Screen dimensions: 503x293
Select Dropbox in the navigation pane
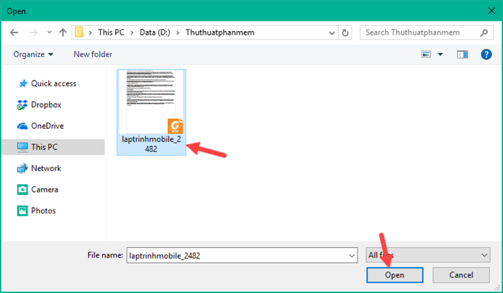tap(46, 104)
